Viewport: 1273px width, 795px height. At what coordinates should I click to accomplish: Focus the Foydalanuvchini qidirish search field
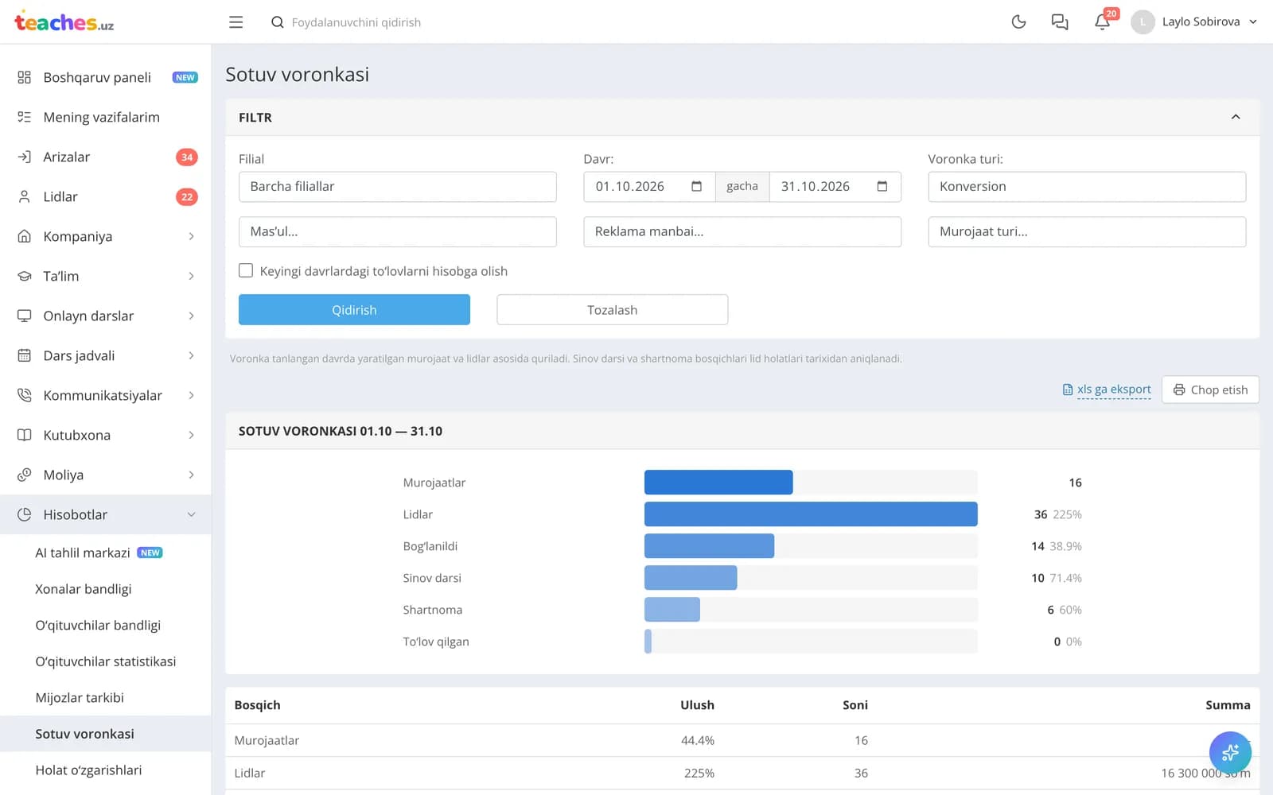[356, 22]
